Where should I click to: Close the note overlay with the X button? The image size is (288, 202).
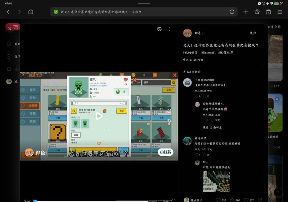[10, 28]
